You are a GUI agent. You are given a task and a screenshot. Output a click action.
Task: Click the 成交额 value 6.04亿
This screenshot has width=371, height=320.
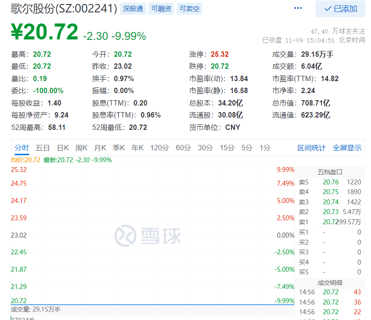[x=311, y=66]
